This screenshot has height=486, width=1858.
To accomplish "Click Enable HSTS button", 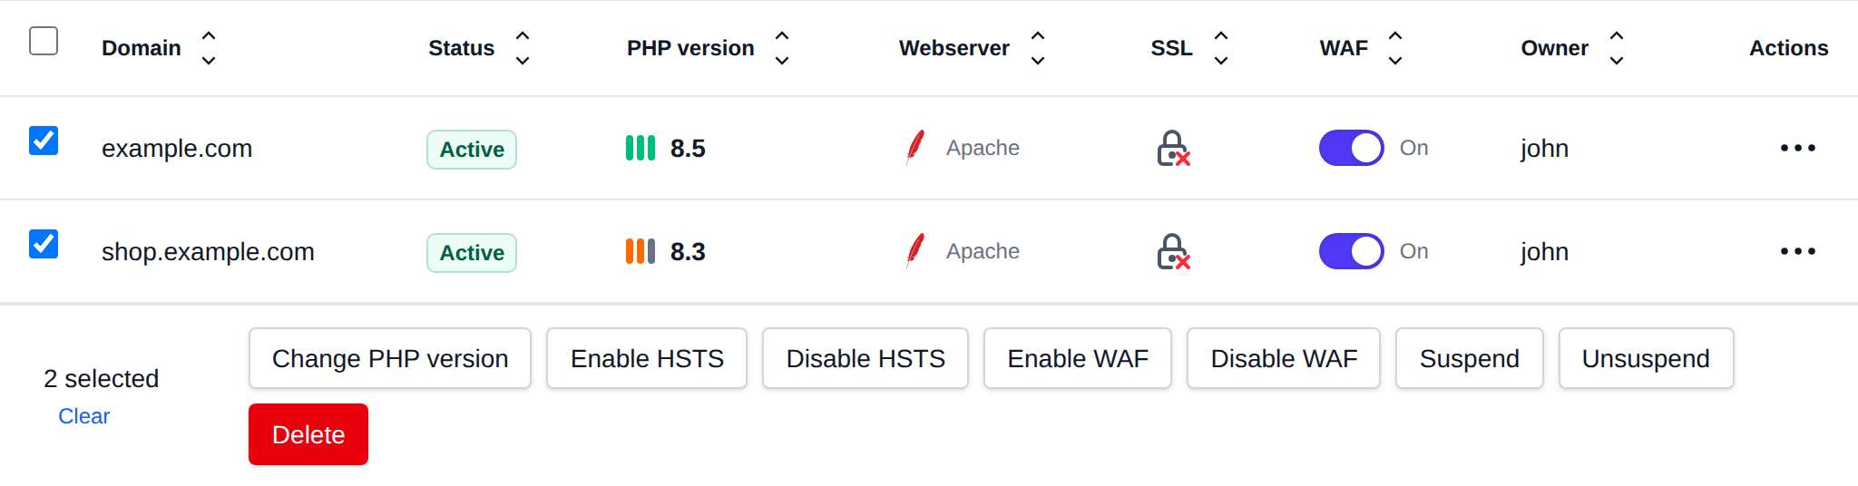I will [647, 358].
